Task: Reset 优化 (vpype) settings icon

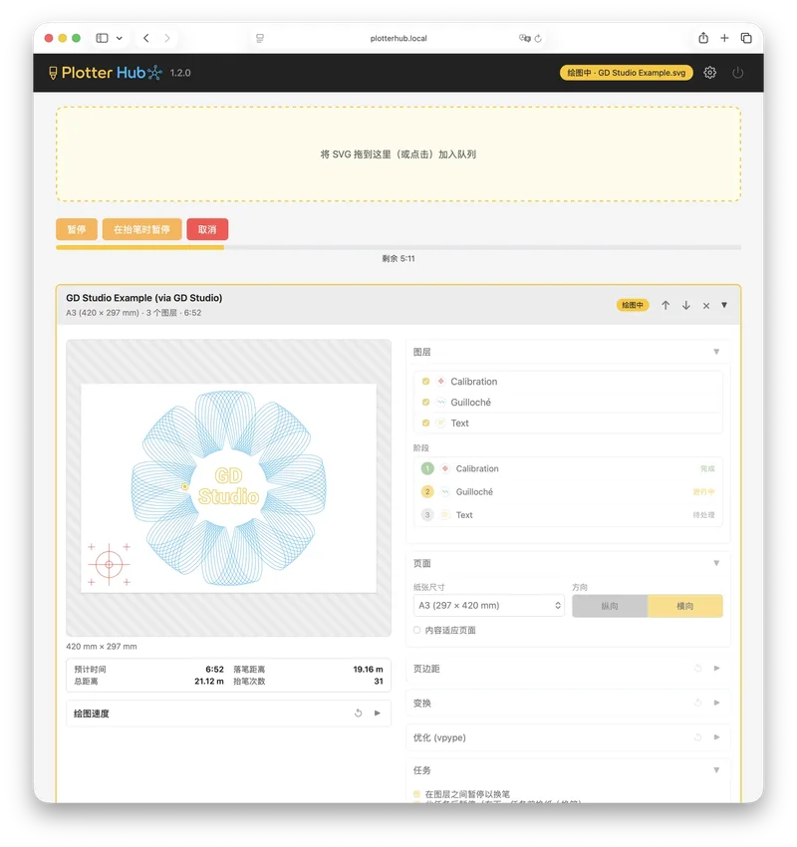Action: point(697,737)
